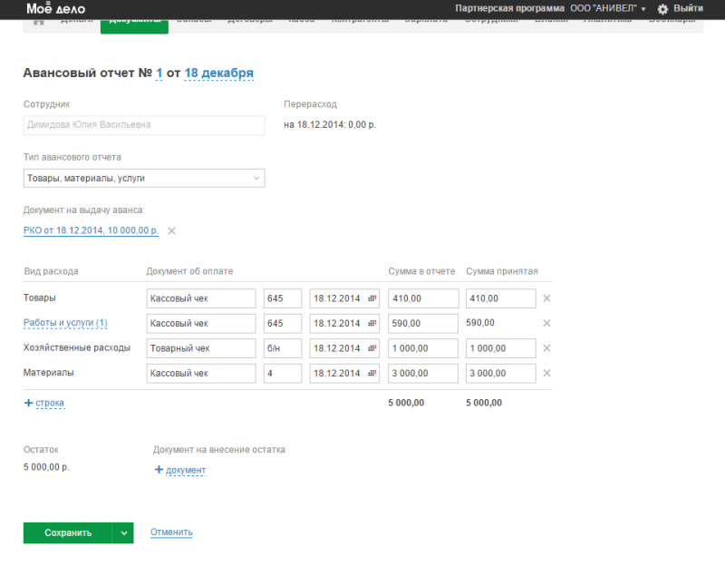Open the Сохранить button dropdown arrow

pyautogui.click(x=123, y=533)
